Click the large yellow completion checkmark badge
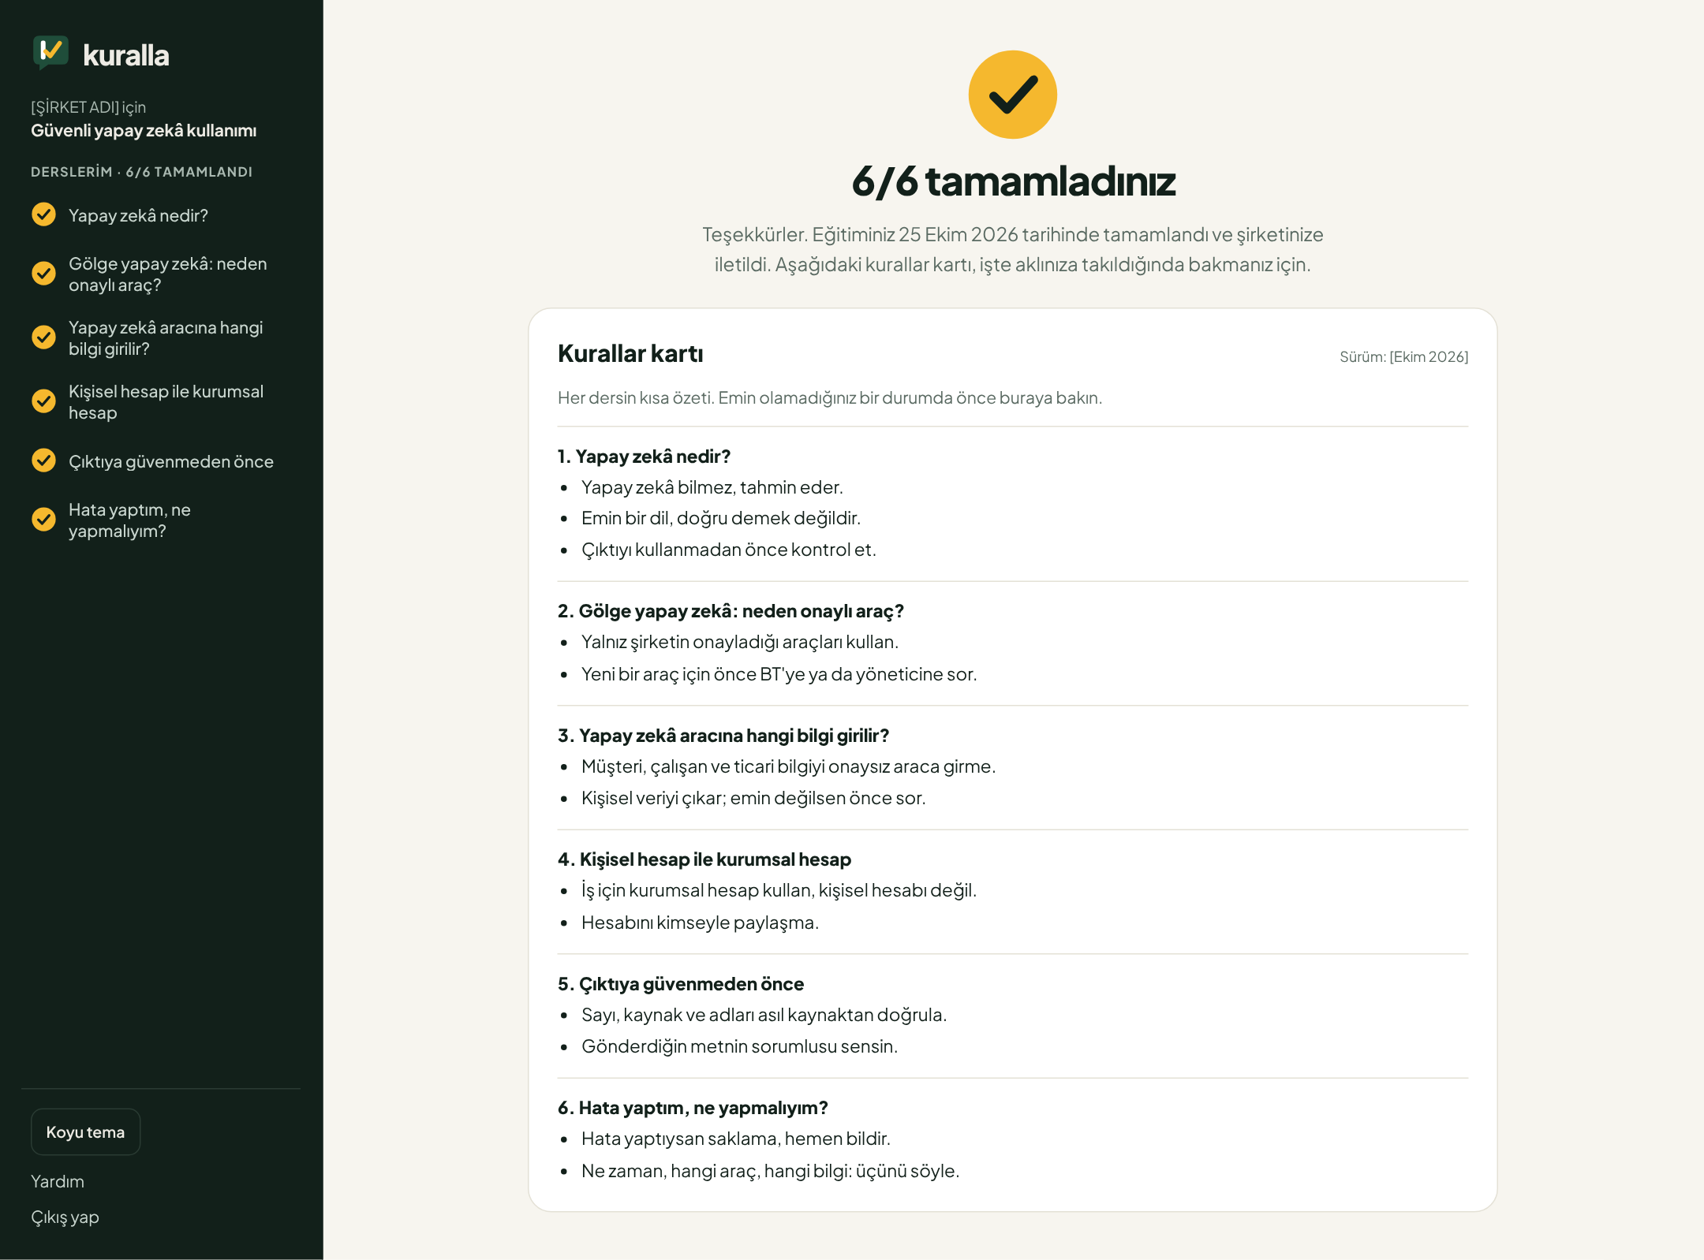 (1012, 95)
